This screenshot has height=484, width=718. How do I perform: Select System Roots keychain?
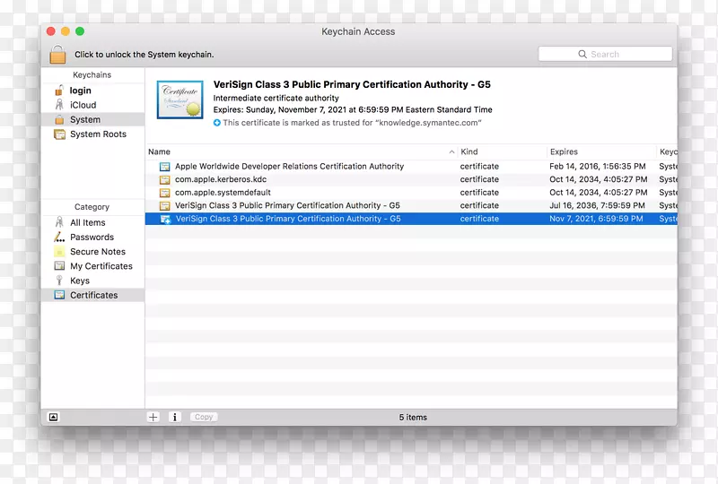tap(97, 134)
